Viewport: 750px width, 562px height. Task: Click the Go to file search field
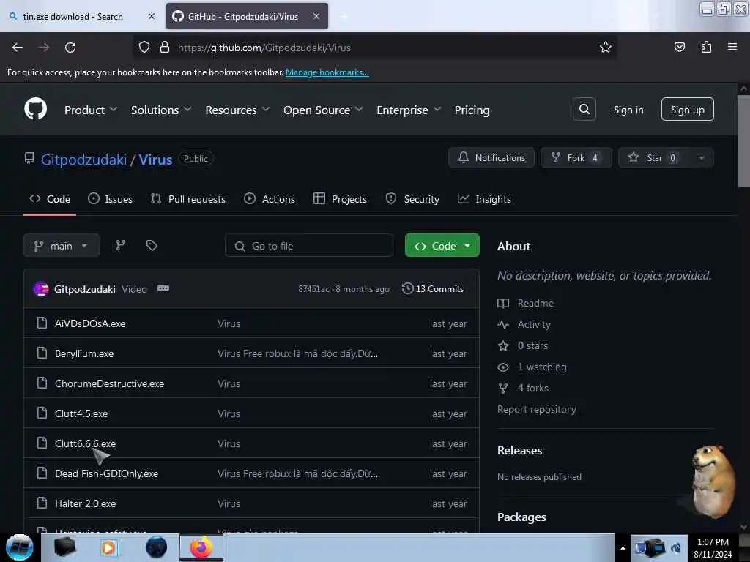(x=309, y=246)
